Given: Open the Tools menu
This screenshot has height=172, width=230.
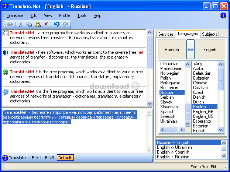Looking at the screenshot, I should pyautogui.click(x=82, y=15).
